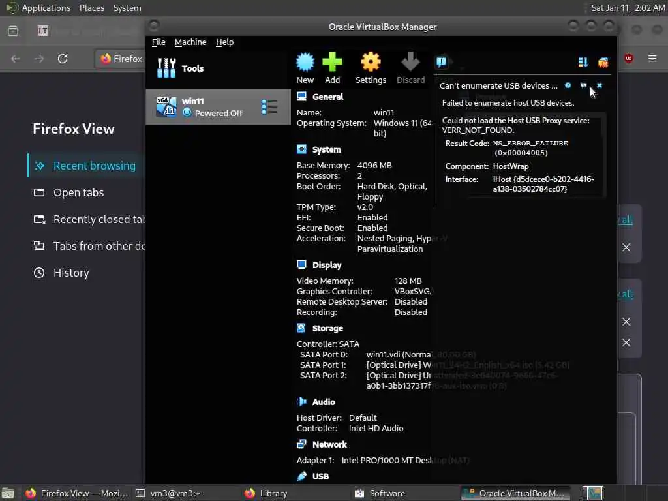Click the win11 x64 OS icon

pyautogui.click(x=166, y=106)
